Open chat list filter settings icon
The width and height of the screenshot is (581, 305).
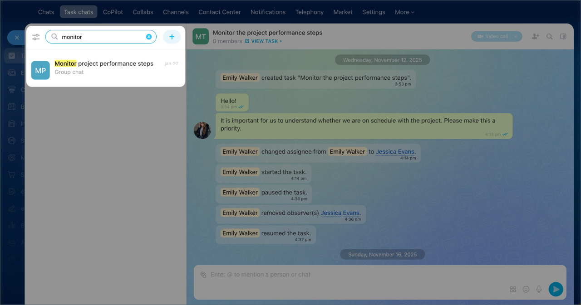coord(36,37)
